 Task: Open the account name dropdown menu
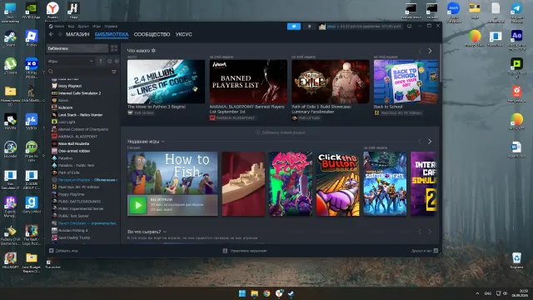[x=360, y=26]
